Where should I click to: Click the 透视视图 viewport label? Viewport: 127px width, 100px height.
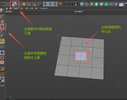pyautogui.click(x=9, y=12)
